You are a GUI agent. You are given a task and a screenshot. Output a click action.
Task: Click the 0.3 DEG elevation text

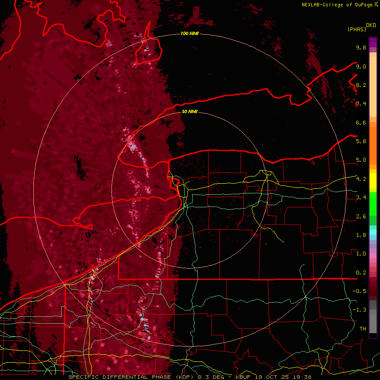[x=210, y=377]
